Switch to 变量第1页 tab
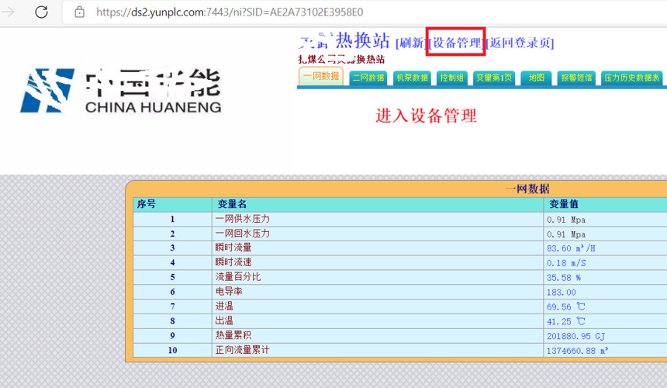 pos(494,78)
